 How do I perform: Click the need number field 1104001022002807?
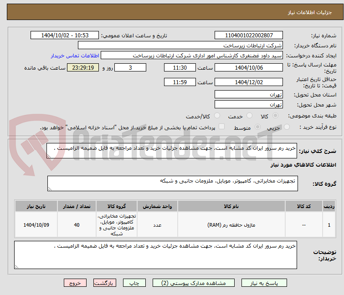click(249, 36)
